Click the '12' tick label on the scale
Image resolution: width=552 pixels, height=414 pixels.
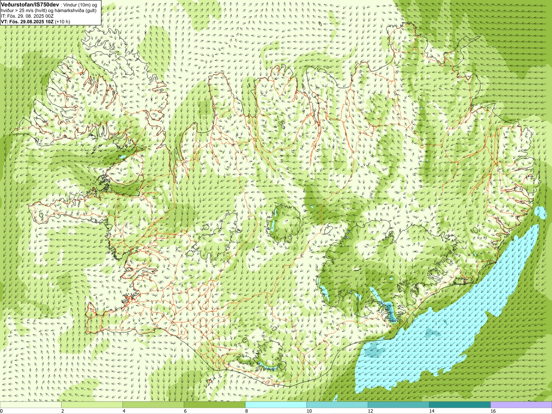click(x=370, y=411)
